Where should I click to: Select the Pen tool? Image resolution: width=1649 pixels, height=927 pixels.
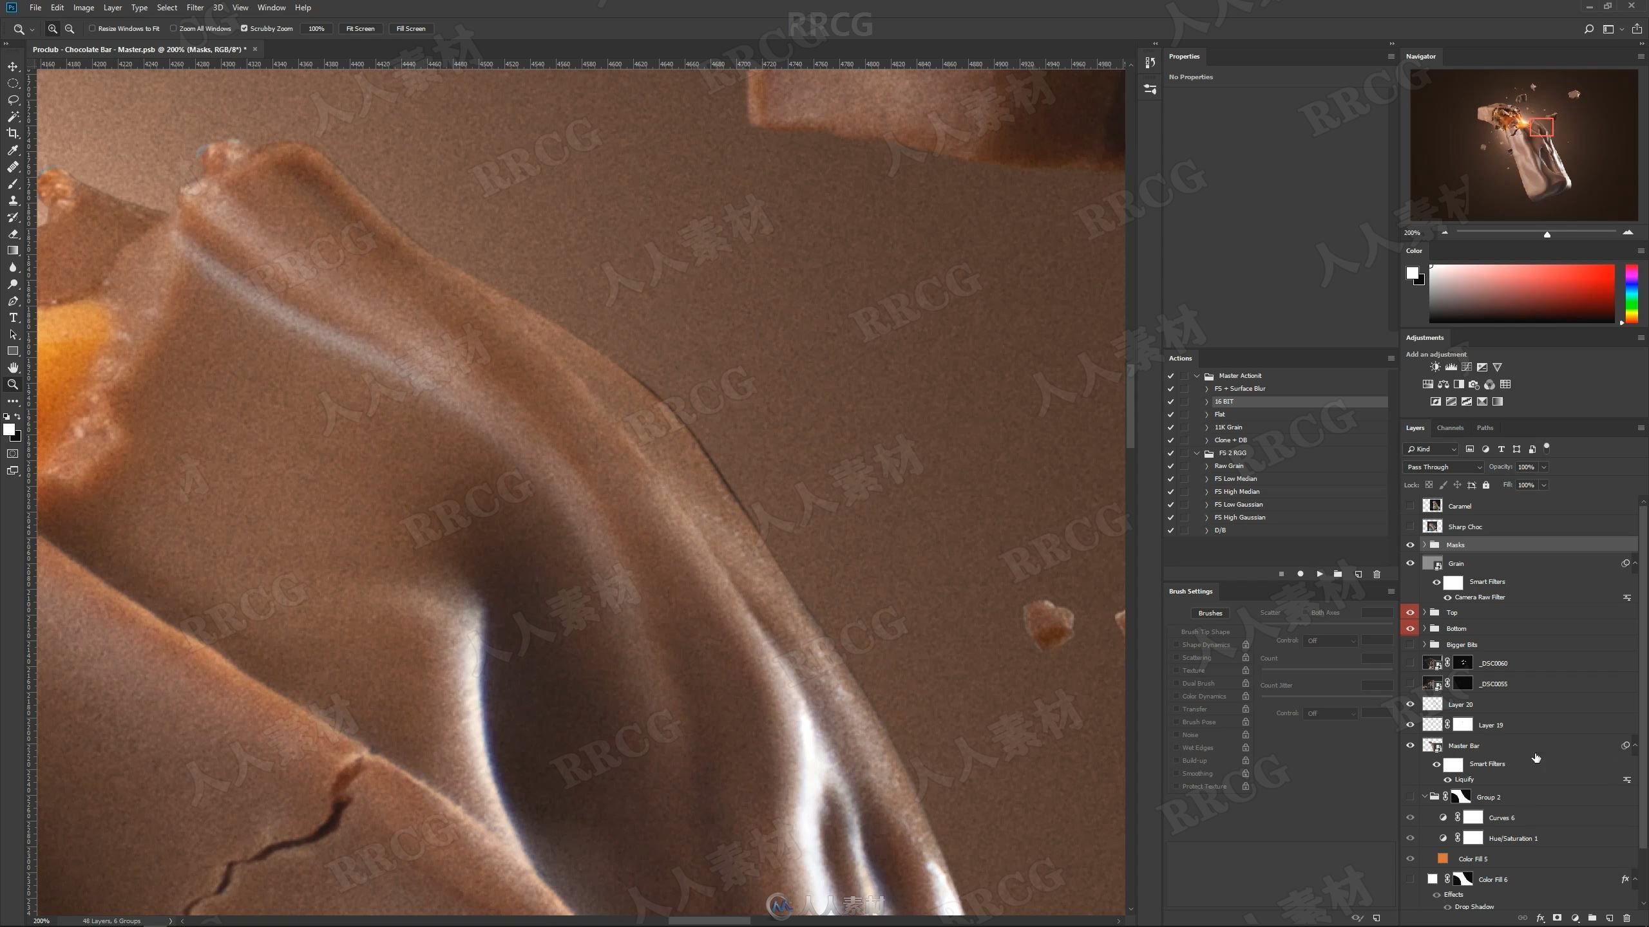pyautogui.click(x=13, y=301)
